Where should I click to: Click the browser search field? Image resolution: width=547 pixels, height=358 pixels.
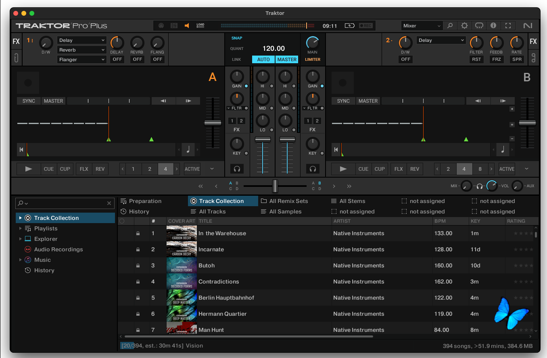click(x=65, y=203)
